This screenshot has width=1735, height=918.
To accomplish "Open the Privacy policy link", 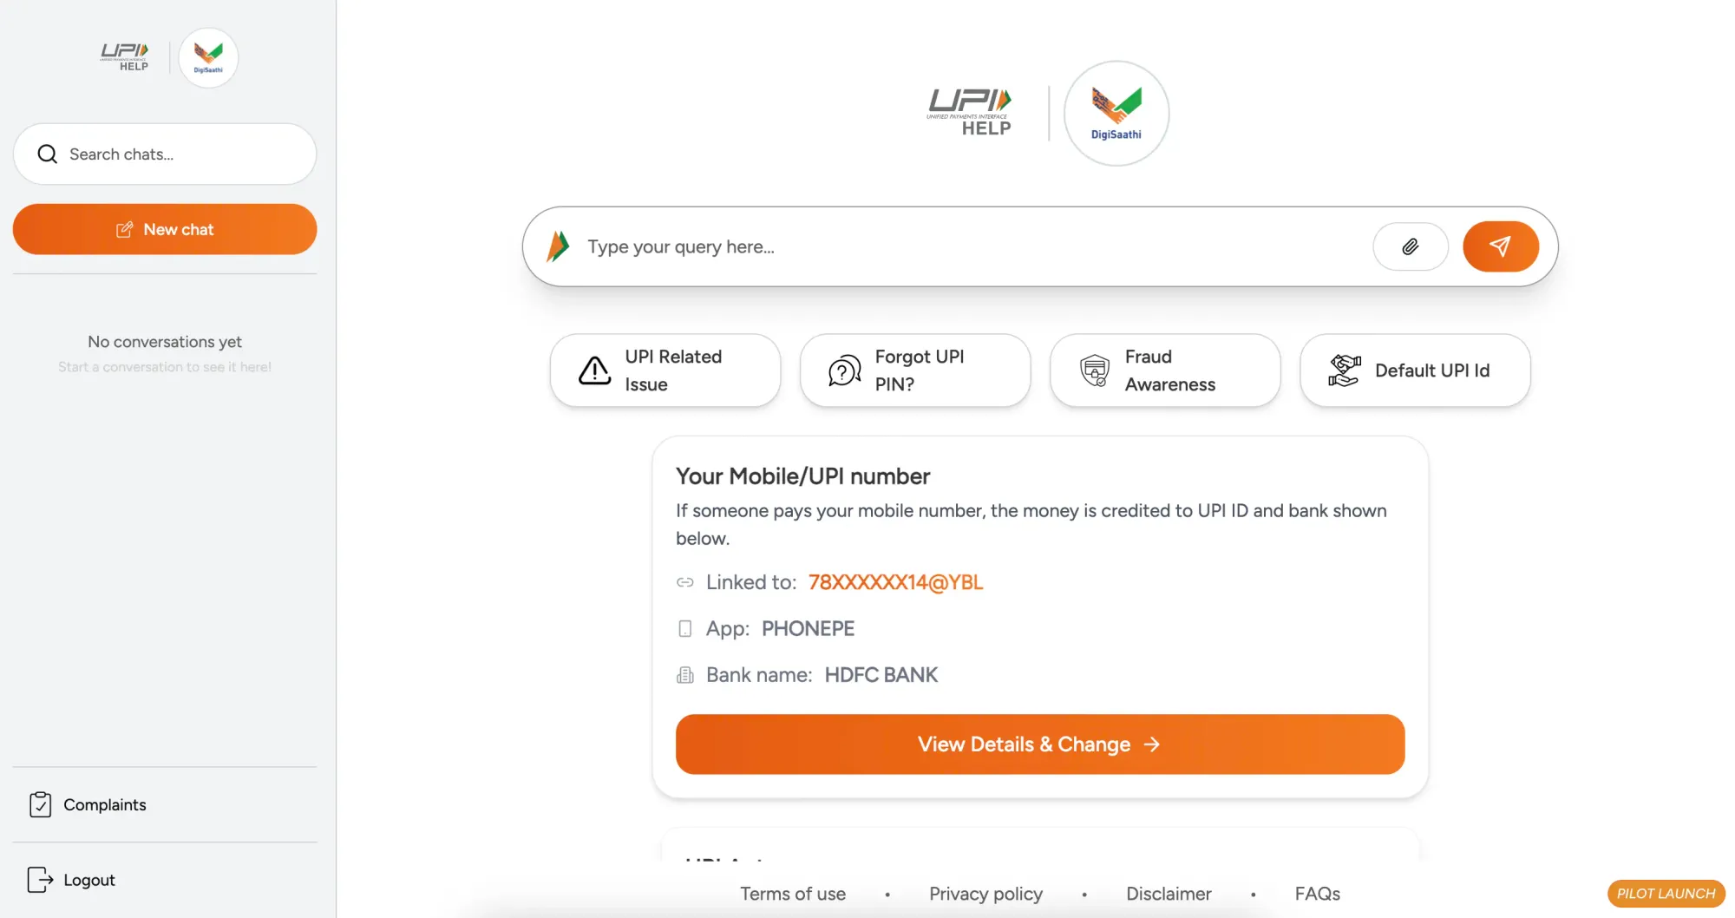I will point(985,894).
